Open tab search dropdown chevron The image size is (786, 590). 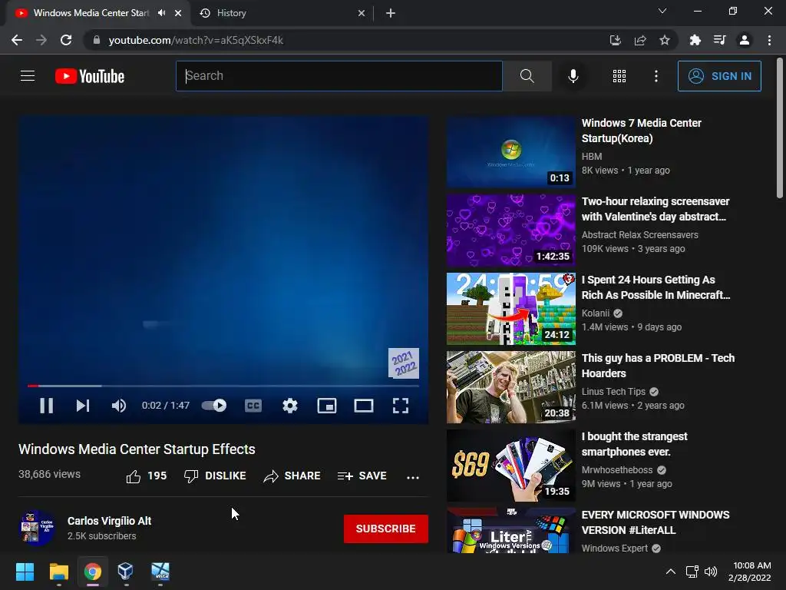(662, 11)
